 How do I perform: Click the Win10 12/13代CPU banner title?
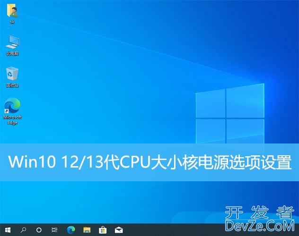point(149,163)
